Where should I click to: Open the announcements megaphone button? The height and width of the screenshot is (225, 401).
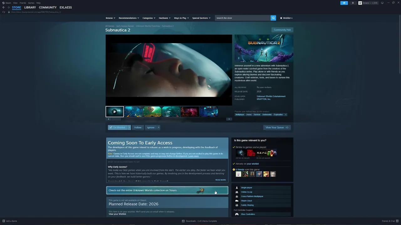click(x=344, y=3)
